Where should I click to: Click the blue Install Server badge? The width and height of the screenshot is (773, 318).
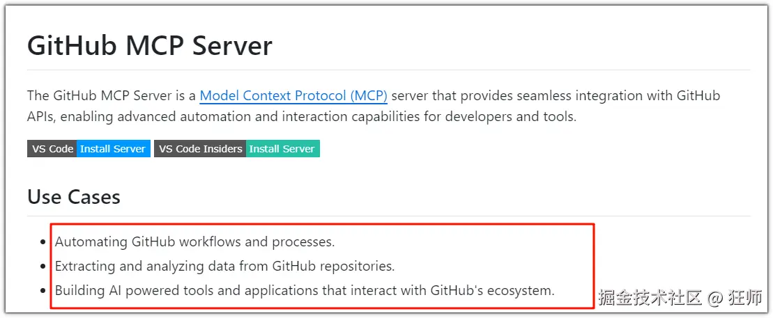(113, 149)
